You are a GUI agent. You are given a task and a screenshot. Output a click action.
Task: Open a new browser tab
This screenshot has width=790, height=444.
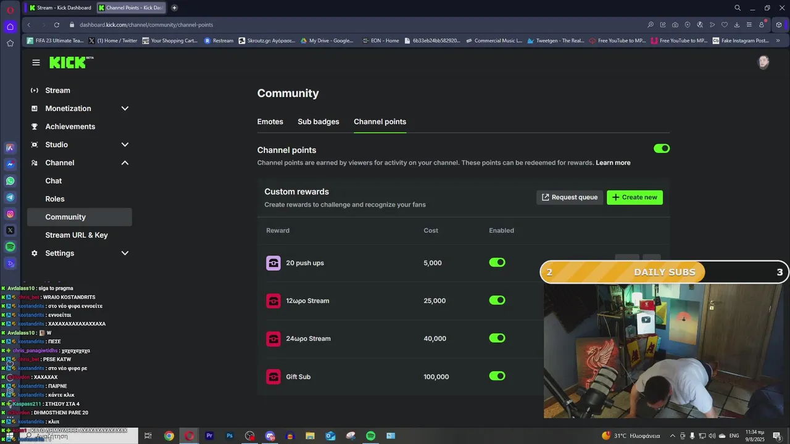pos(175,8)
